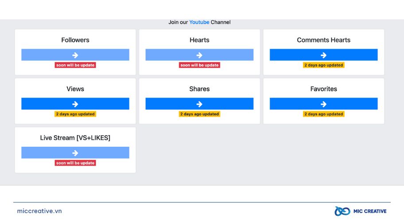
Task: Open Shares using its arrow button
Action: tap(199, 104)
